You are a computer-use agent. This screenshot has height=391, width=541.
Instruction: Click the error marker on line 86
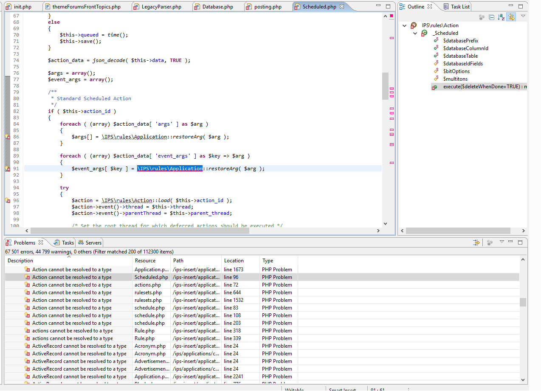(7, 137)
